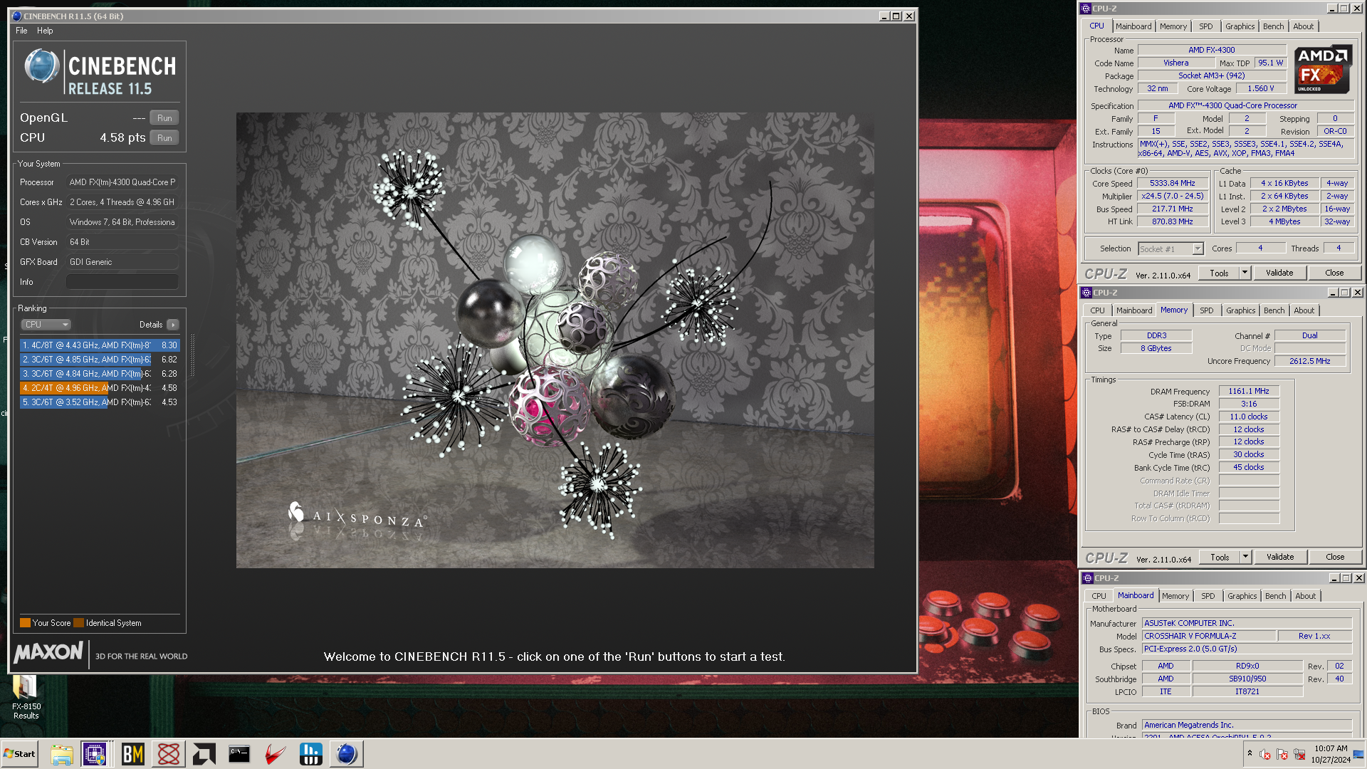Open the AMD logo taskbar icon
This screenshot has height=769, width=1367.
(204, 754)
